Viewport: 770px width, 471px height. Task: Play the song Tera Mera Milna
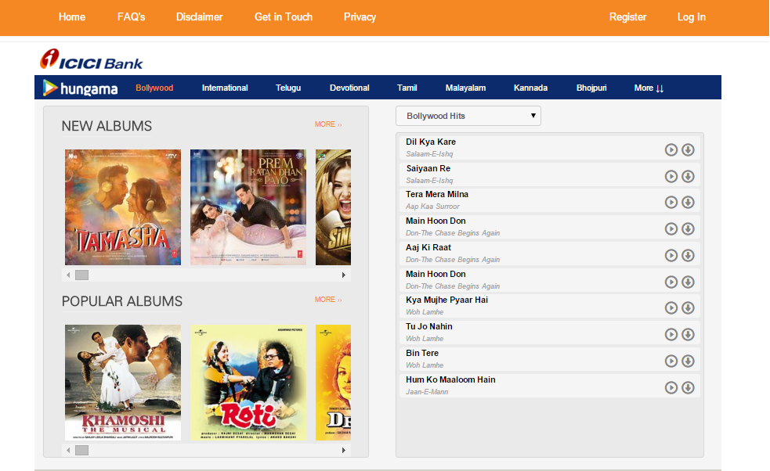(671, 202)
